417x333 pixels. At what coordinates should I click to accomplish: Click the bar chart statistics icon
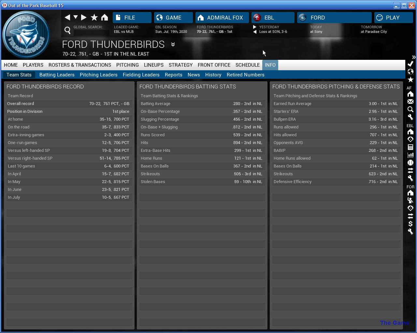tap(410, 155)
